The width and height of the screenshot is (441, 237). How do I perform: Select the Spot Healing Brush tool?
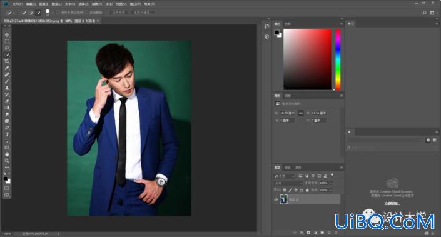pyautogui.click(x=7, y=75)
